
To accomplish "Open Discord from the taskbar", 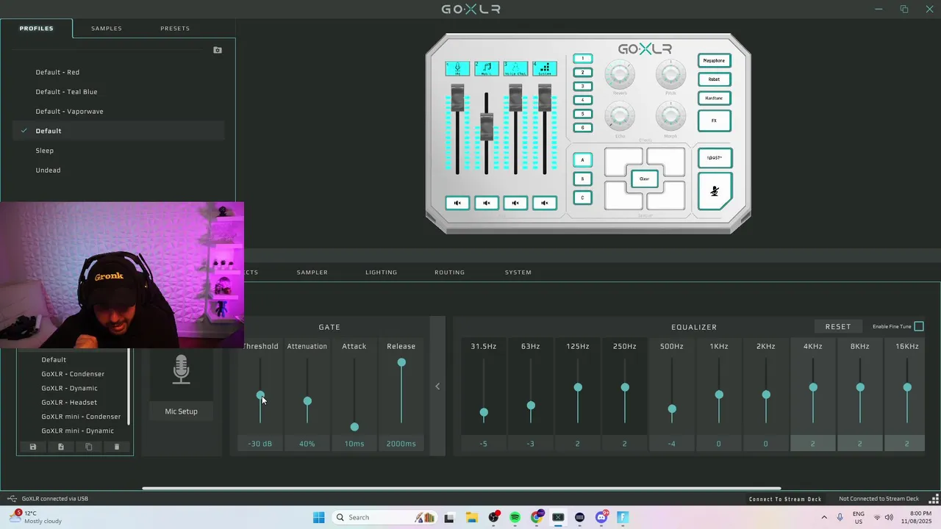I will pyautogui.click(x=601, y=517).
